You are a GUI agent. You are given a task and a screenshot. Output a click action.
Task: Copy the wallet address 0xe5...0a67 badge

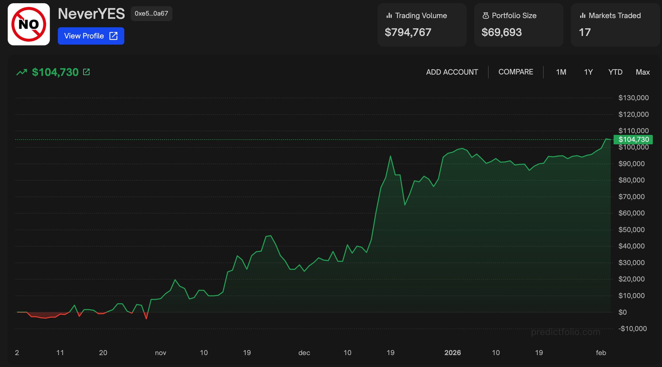(151, 14)
